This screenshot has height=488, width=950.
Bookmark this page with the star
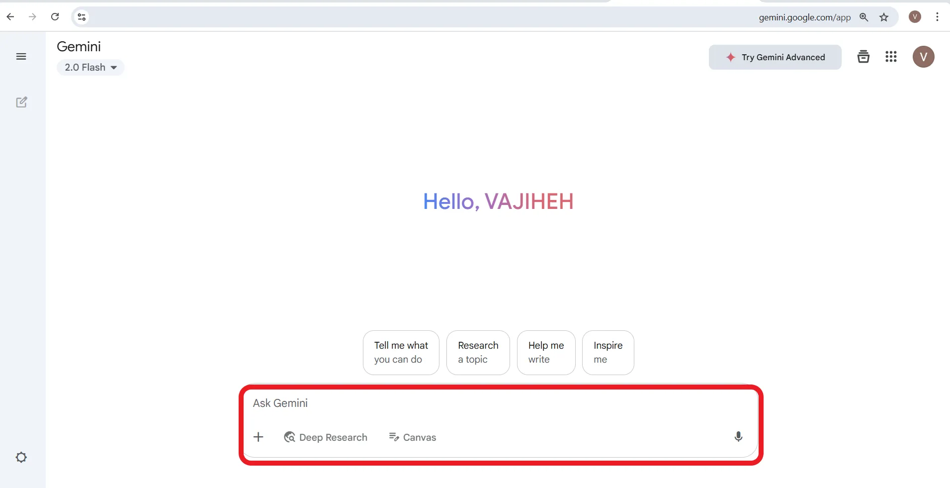(x=884, y=17)
